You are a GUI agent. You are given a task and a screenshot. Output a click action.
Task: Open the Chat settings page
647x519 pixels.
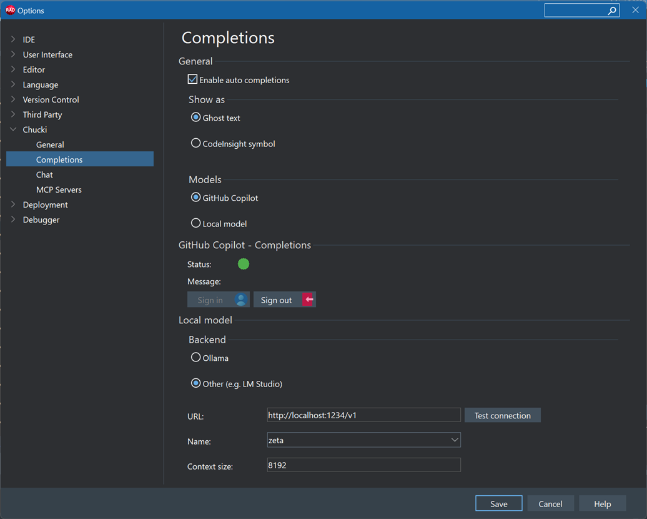44,174
